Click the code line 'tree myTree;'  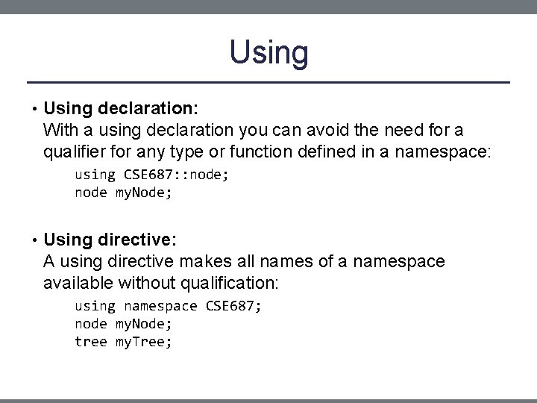123,342
